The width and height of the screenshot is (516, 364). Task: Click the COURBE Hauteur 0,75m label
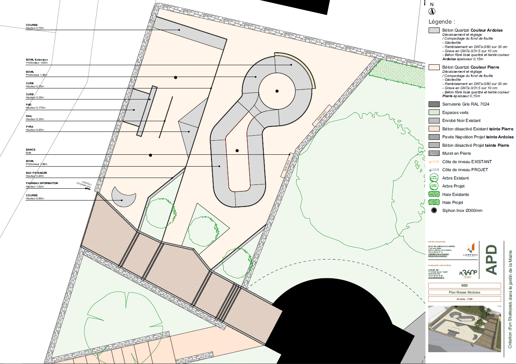click(x=35, y=27)
